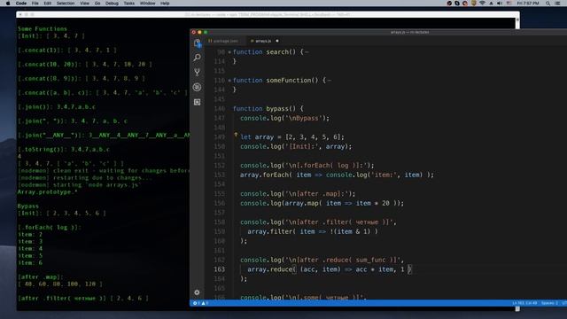Click 'function bypass()' on line 146
This screenshot has width=567, height=319.
pyautogui.click(x=268, y=109)
